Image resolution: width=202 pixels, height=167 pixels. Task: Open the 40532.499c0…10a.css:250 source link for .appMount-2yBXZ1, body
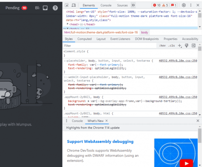[x=178, y=97]
